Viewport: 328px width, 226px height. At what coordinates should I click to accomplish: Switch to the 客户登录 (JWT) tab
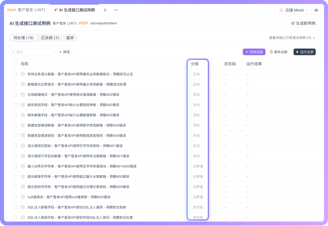click(27, 10)
